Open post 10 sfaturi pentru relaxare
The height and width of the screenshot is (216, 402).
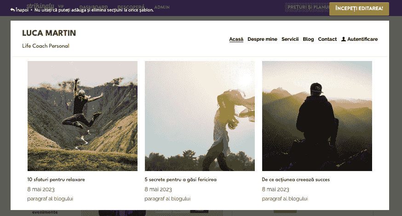(x=56, y=179)
